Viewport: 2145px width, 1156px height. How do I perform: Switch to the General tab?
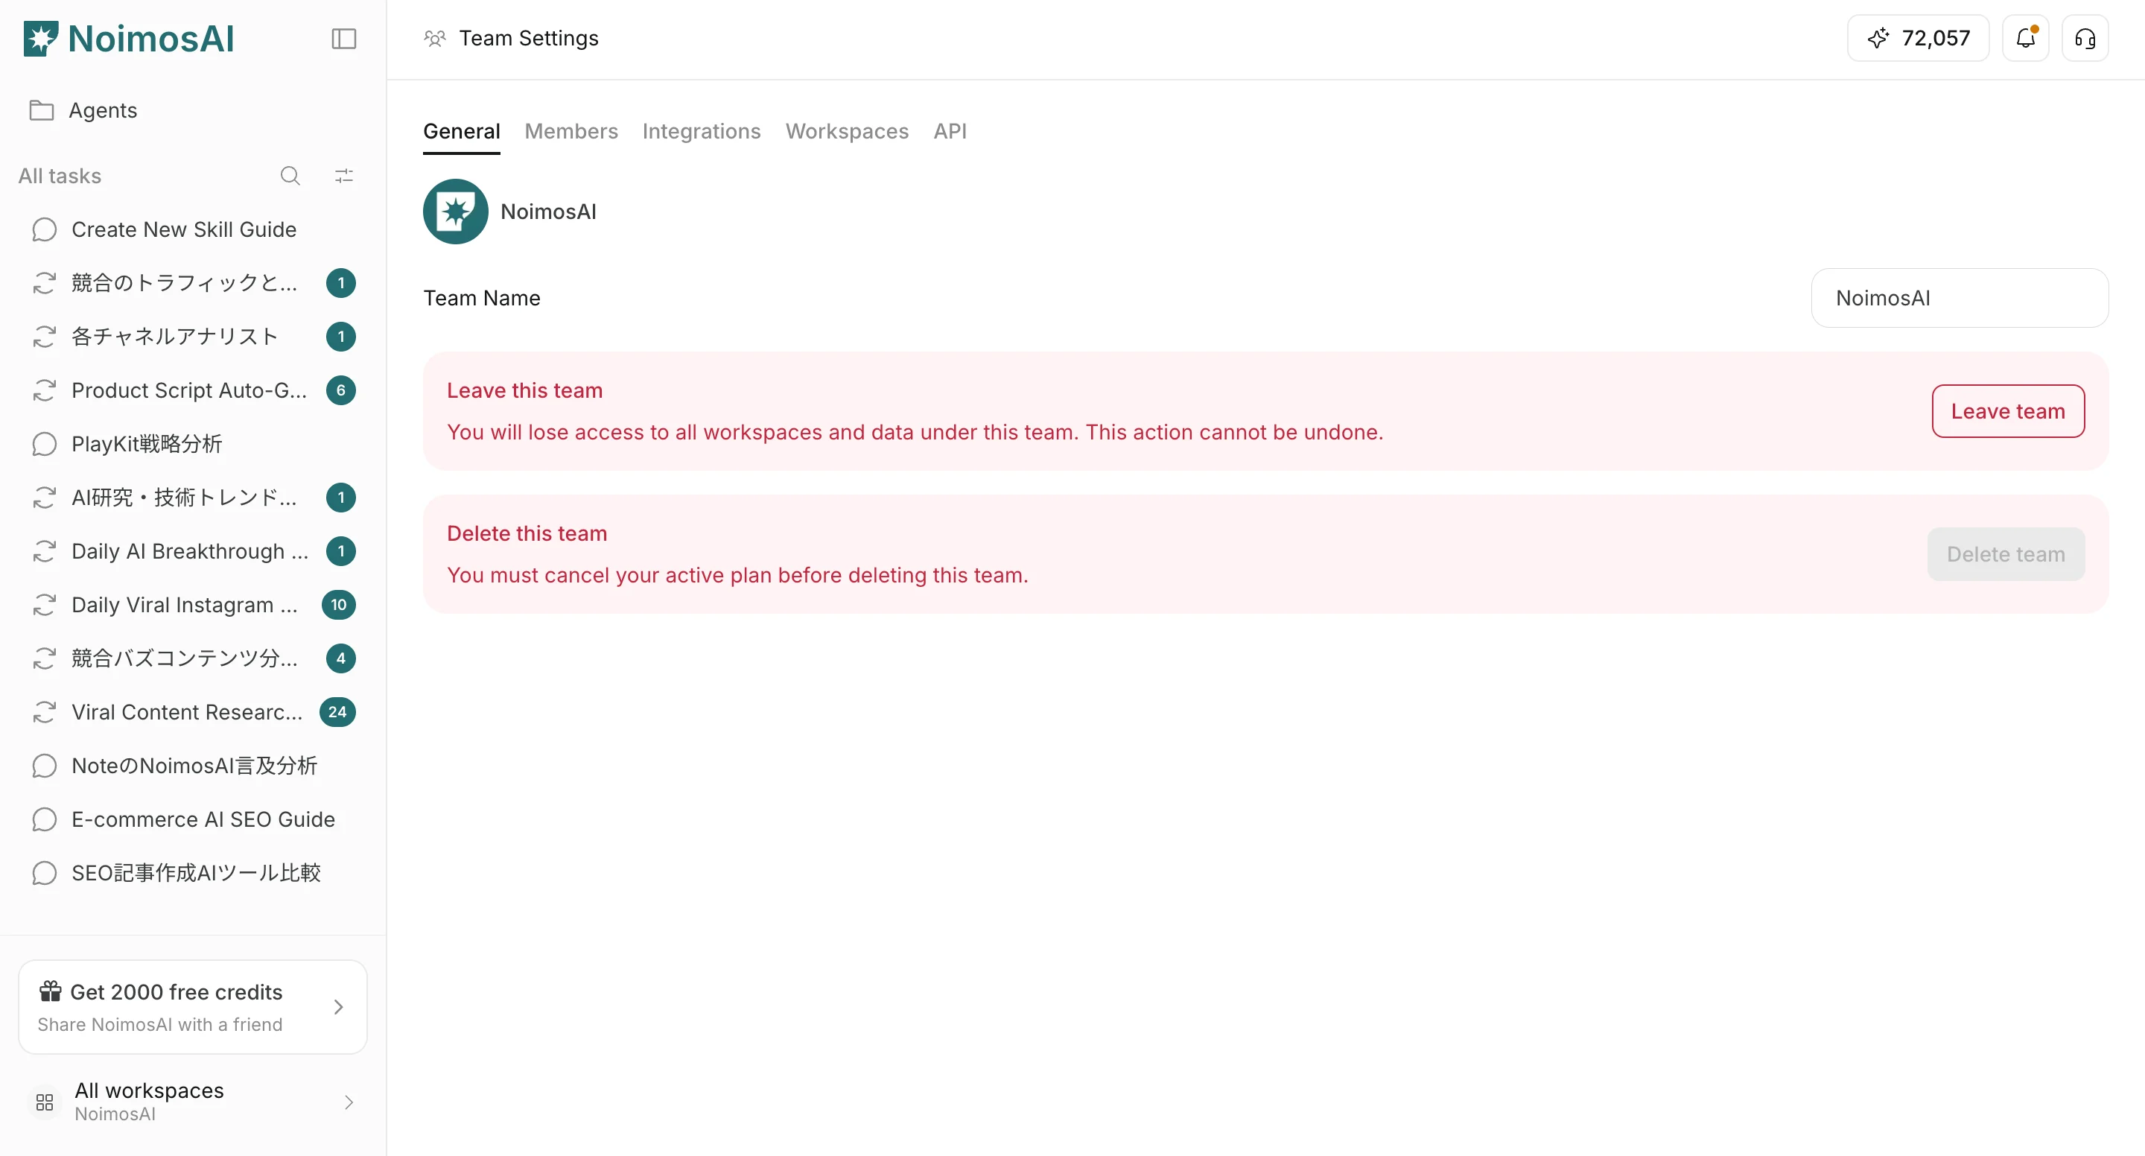tap(461, 131)
